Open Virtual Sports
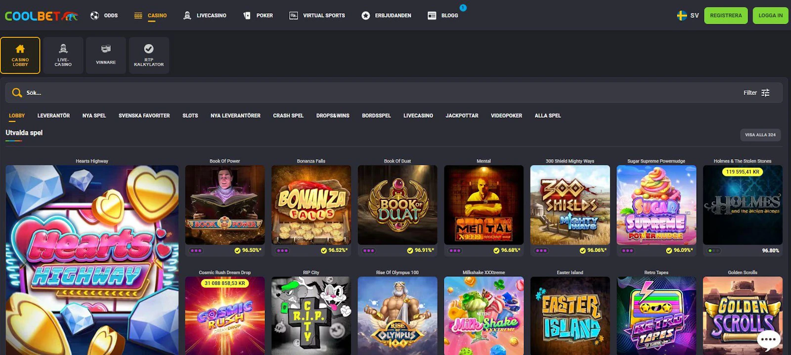Viewport: 791px width, 355px height. pyautogui.click(x=317, y=15)
